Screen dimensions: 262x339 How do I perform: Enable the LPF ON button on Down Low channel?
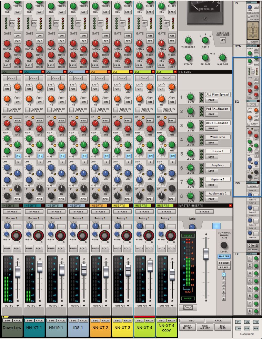point(7,89)
